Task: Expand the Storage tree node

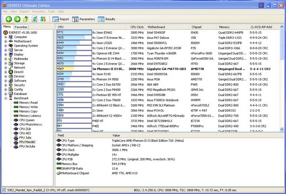Action: tap(6, 63)
